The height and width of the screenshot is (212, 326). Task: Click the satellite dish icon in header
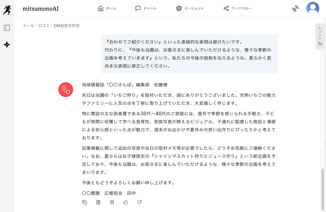[x=295, y=8]
